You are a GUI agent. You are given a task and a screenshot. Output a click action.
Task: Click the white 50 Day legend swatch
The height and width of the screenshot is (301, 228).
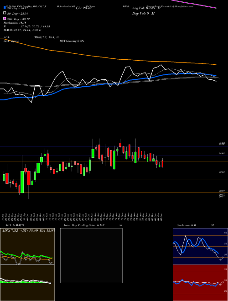5,13
